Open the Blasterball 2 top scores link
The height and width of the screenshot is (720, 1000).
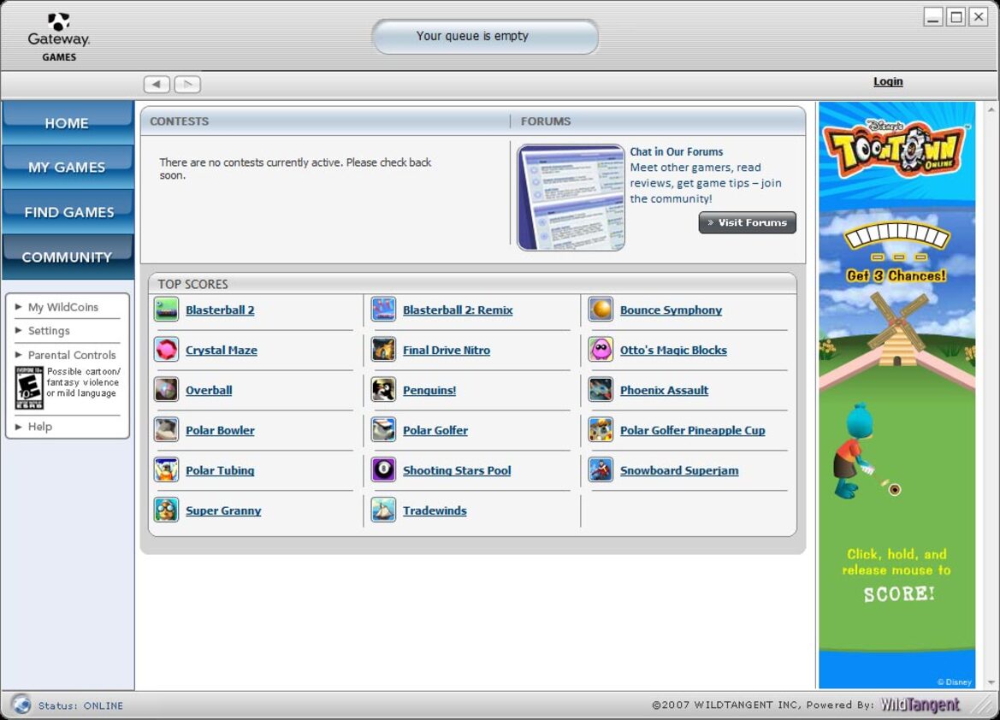click(x=220, y=310)
